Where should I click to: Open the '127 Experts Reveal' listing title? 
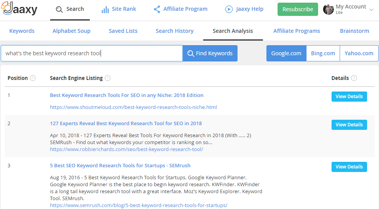(x=126, y=123)
